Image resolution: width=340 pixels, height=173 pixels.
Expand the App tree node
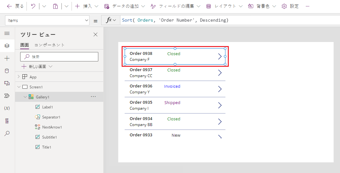(19, 77)
